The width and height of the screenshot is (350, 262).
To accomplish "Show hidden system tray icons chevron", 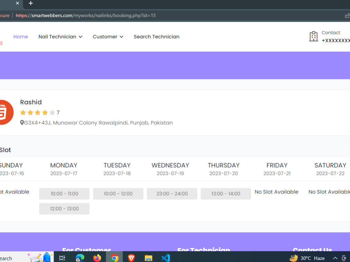I will pos(335,258).
